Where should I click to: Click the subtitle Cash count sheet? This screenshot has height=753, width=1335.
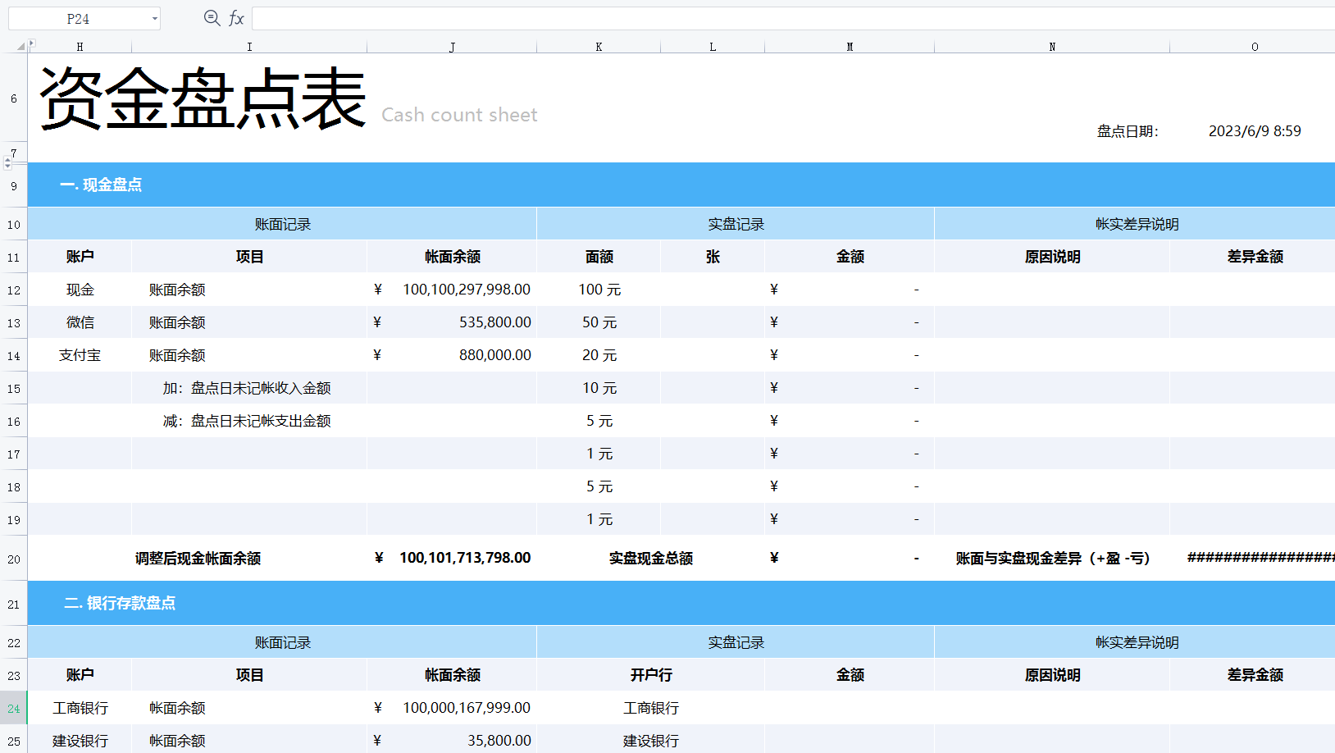[x=459, y=115]
